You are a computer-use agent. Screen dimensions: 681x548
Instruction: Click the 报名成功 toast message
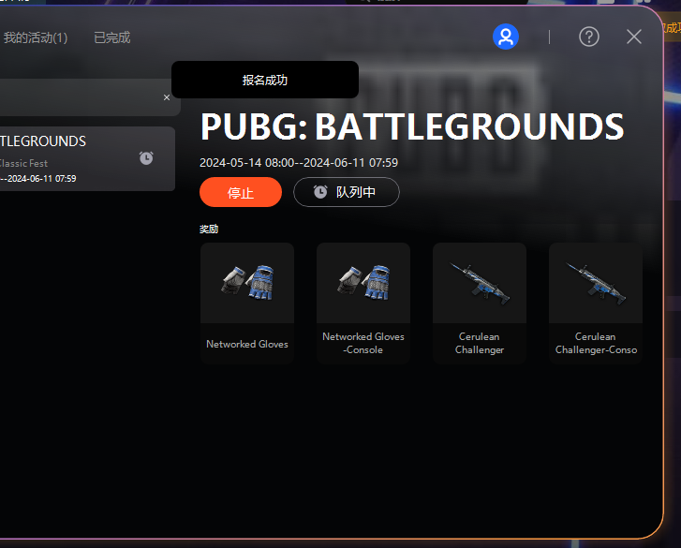click(265, 80)
